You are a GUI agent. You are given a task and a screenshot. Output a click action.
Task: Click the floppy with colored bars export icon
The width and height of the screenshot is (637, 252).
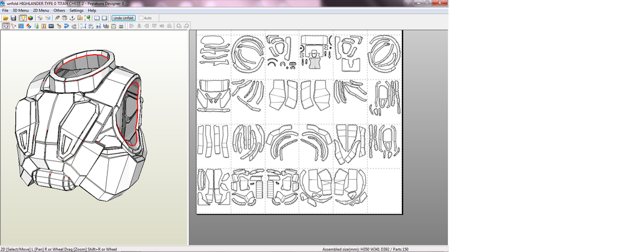[x=106, y=26]
